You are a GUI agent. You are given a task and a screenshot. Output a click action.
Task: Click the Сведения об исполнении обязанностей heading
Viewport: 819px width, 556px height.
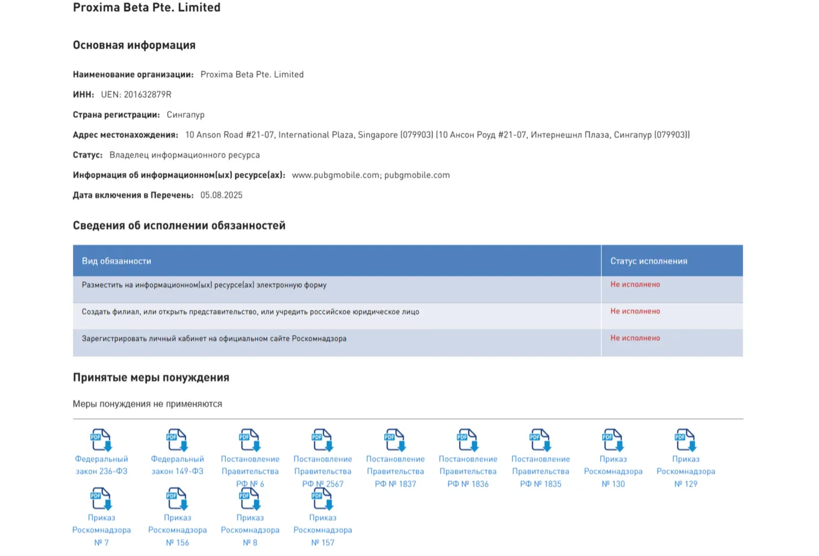coord(179,226)
